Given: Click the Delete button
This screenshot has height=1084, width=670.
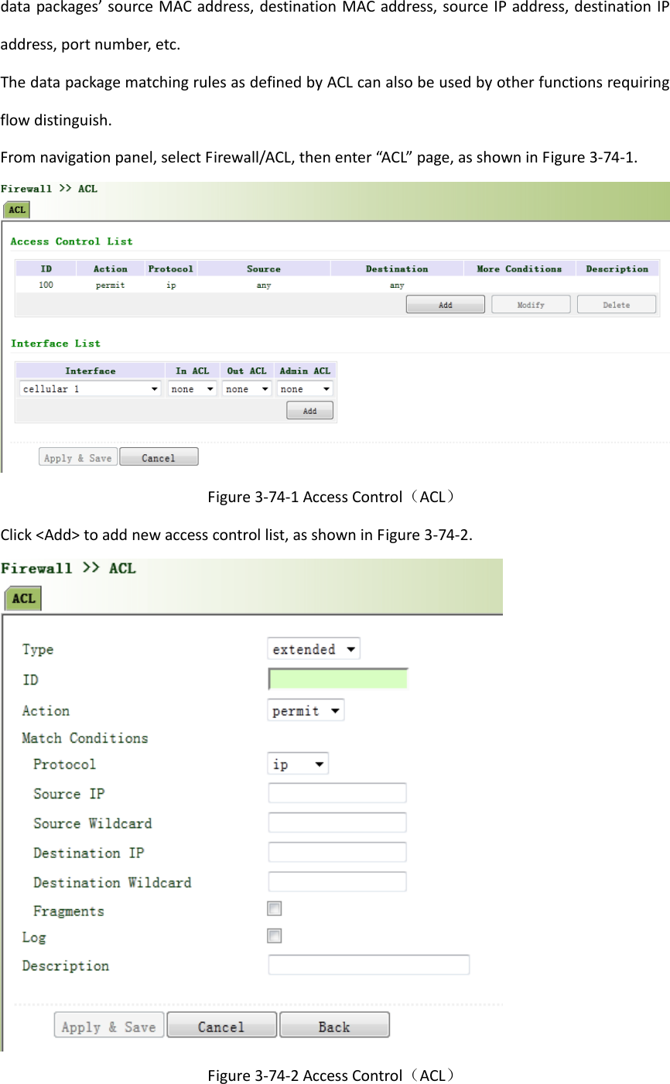Looking at the screenshot, I should pos(616,303).
